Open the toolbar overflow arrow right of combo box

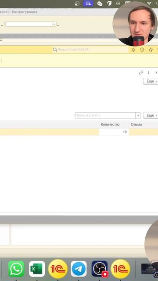(58, 26)
